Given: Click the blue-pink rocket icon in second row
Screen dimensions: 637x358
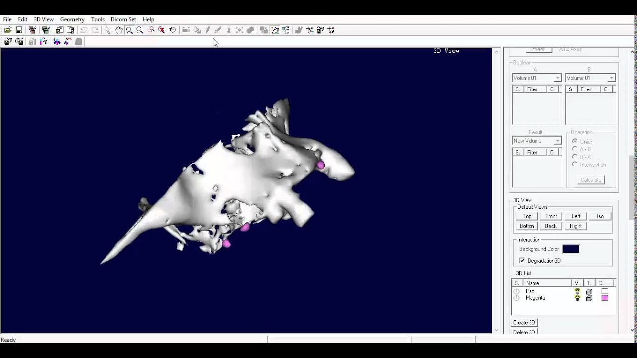Looking at the screenshot, I should [57, 41].
